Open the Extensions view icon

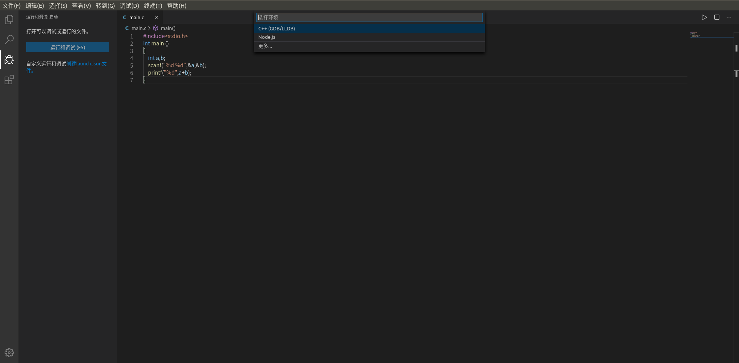click(x=9, y=80)
